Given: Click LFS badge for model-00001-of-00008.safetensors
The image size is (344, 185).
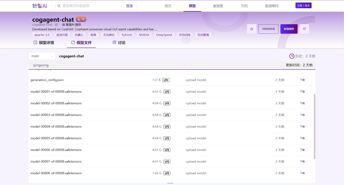Looking at the screenshot, I should click(167, 92).
